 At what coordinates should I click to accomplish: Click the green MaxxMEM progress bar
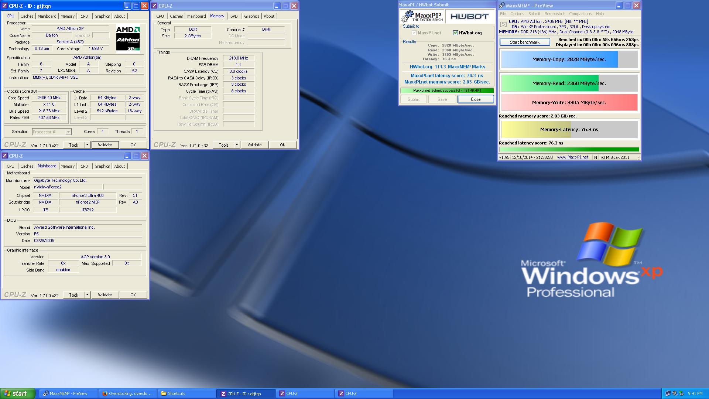click(x=569, y=150)
